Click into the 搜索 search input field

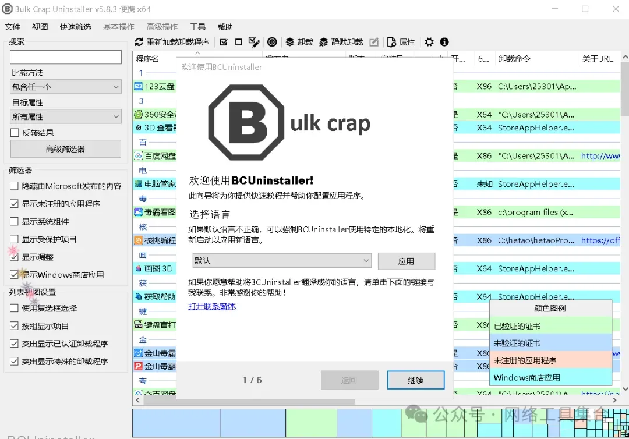(66, 57)
